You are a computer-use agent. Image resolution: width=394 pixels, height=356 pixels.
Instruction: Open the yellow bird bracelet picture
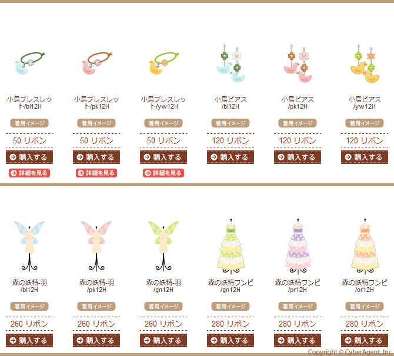click(x=164, y=63)
